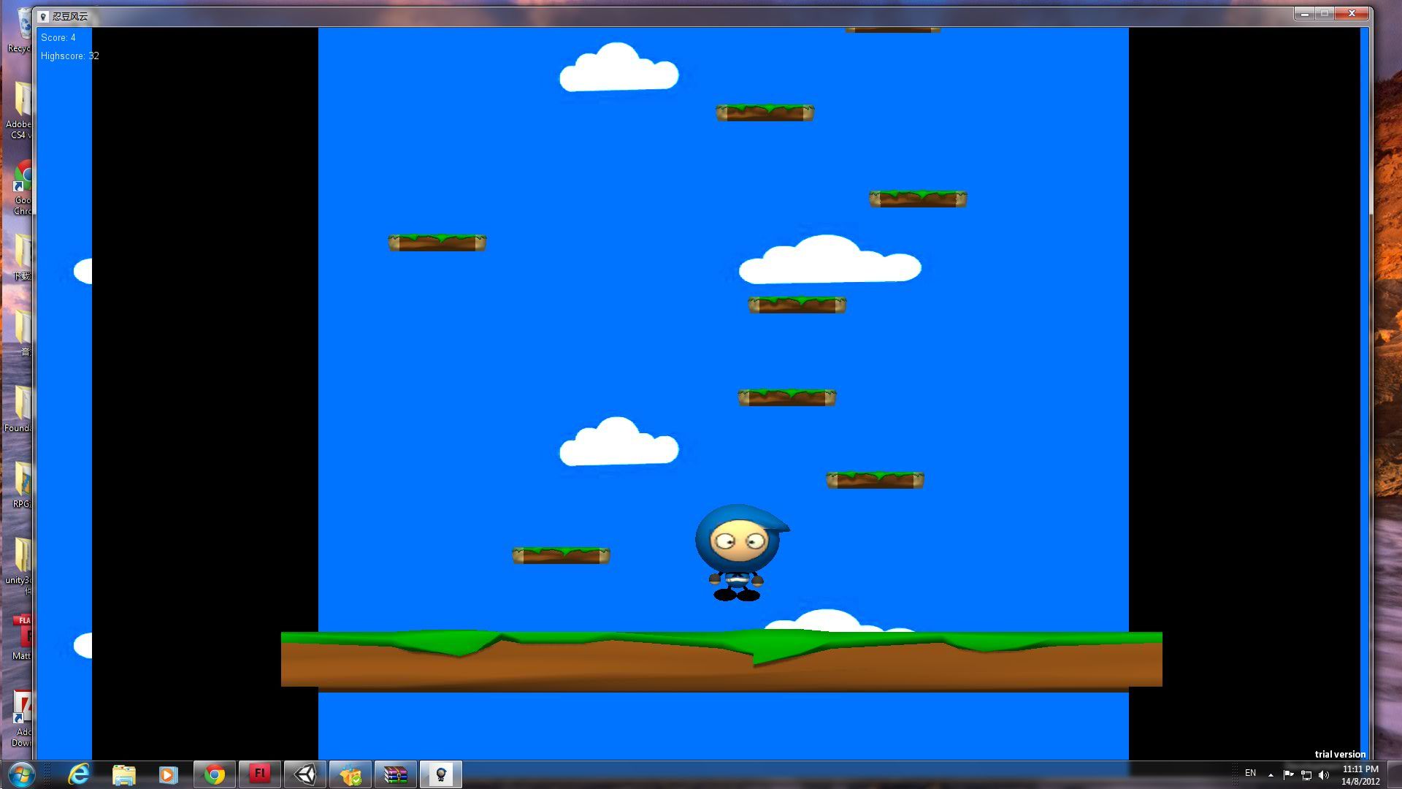Switch to the Unity editor taskbar button
The width and height of the screenshot is (1402, 789).
(305, 774)
